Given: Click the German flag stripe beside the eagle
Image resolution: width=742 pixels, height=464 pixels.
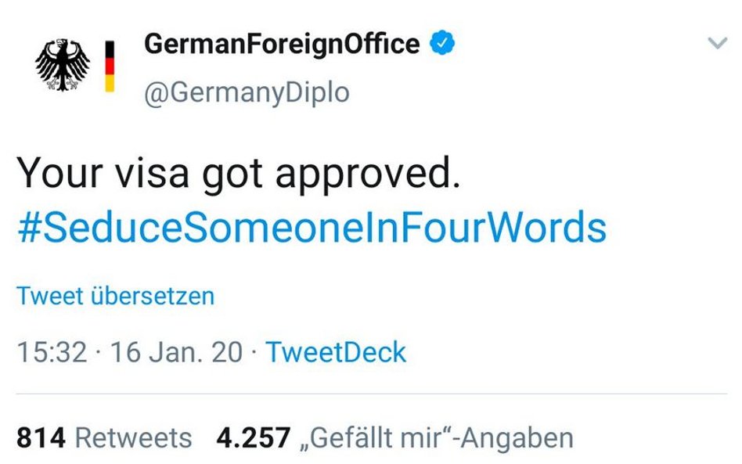Looking at the screenshot, I should point(110,67).
